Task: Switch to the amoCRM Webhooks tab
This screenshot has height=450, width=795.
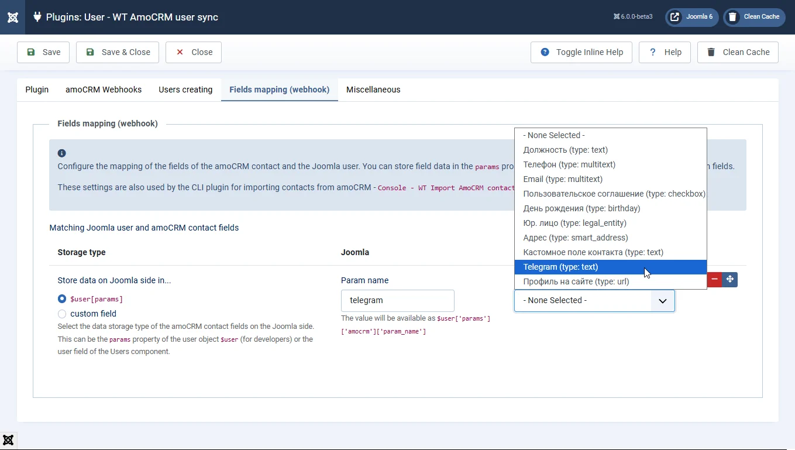Action: click(x=104, y=90)
